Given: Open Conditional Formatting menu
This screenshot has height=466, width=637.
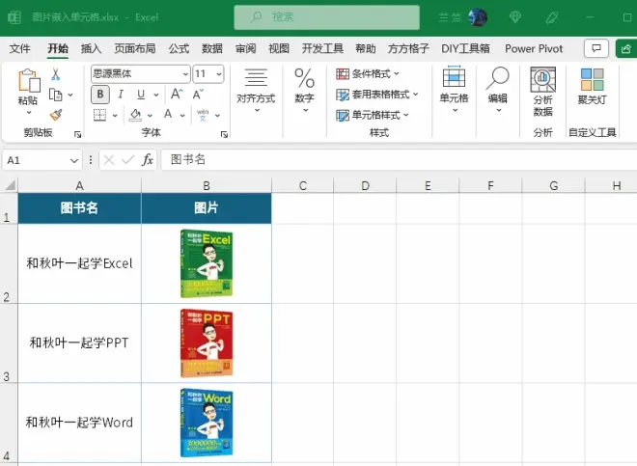Looking at the screenshot, I should pyautogui.click(x=368, y=73).
